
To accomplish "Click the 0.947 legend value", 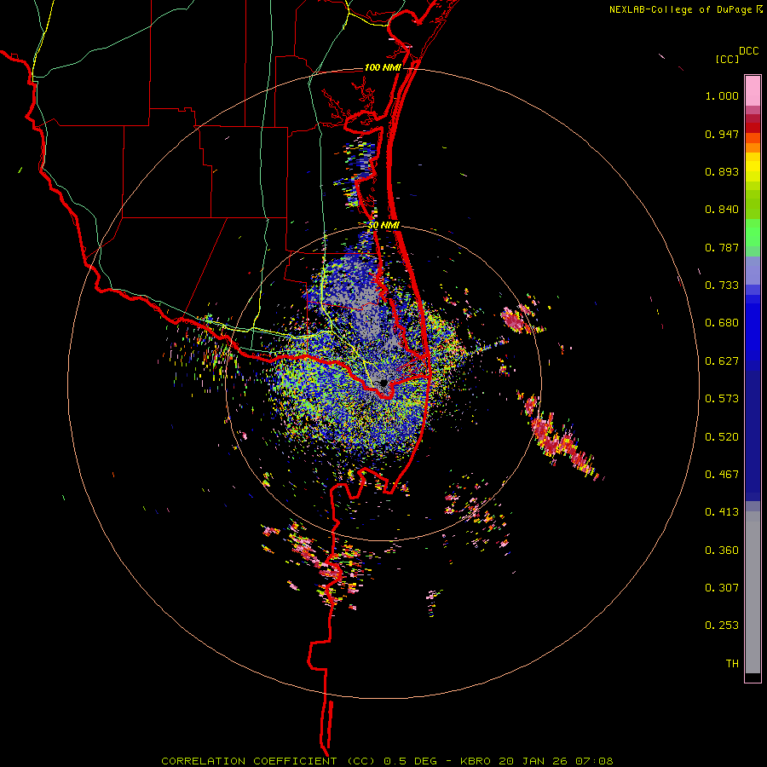I will coord(722,134).
